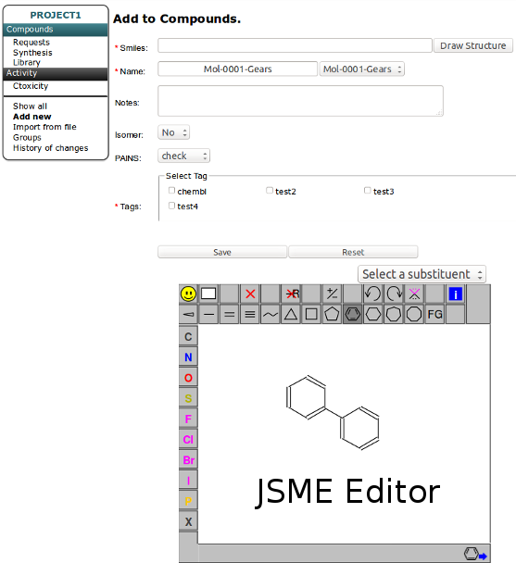516x563 pixels.
Task: Check the chembl tag checkbox
Action: point(171,191)
